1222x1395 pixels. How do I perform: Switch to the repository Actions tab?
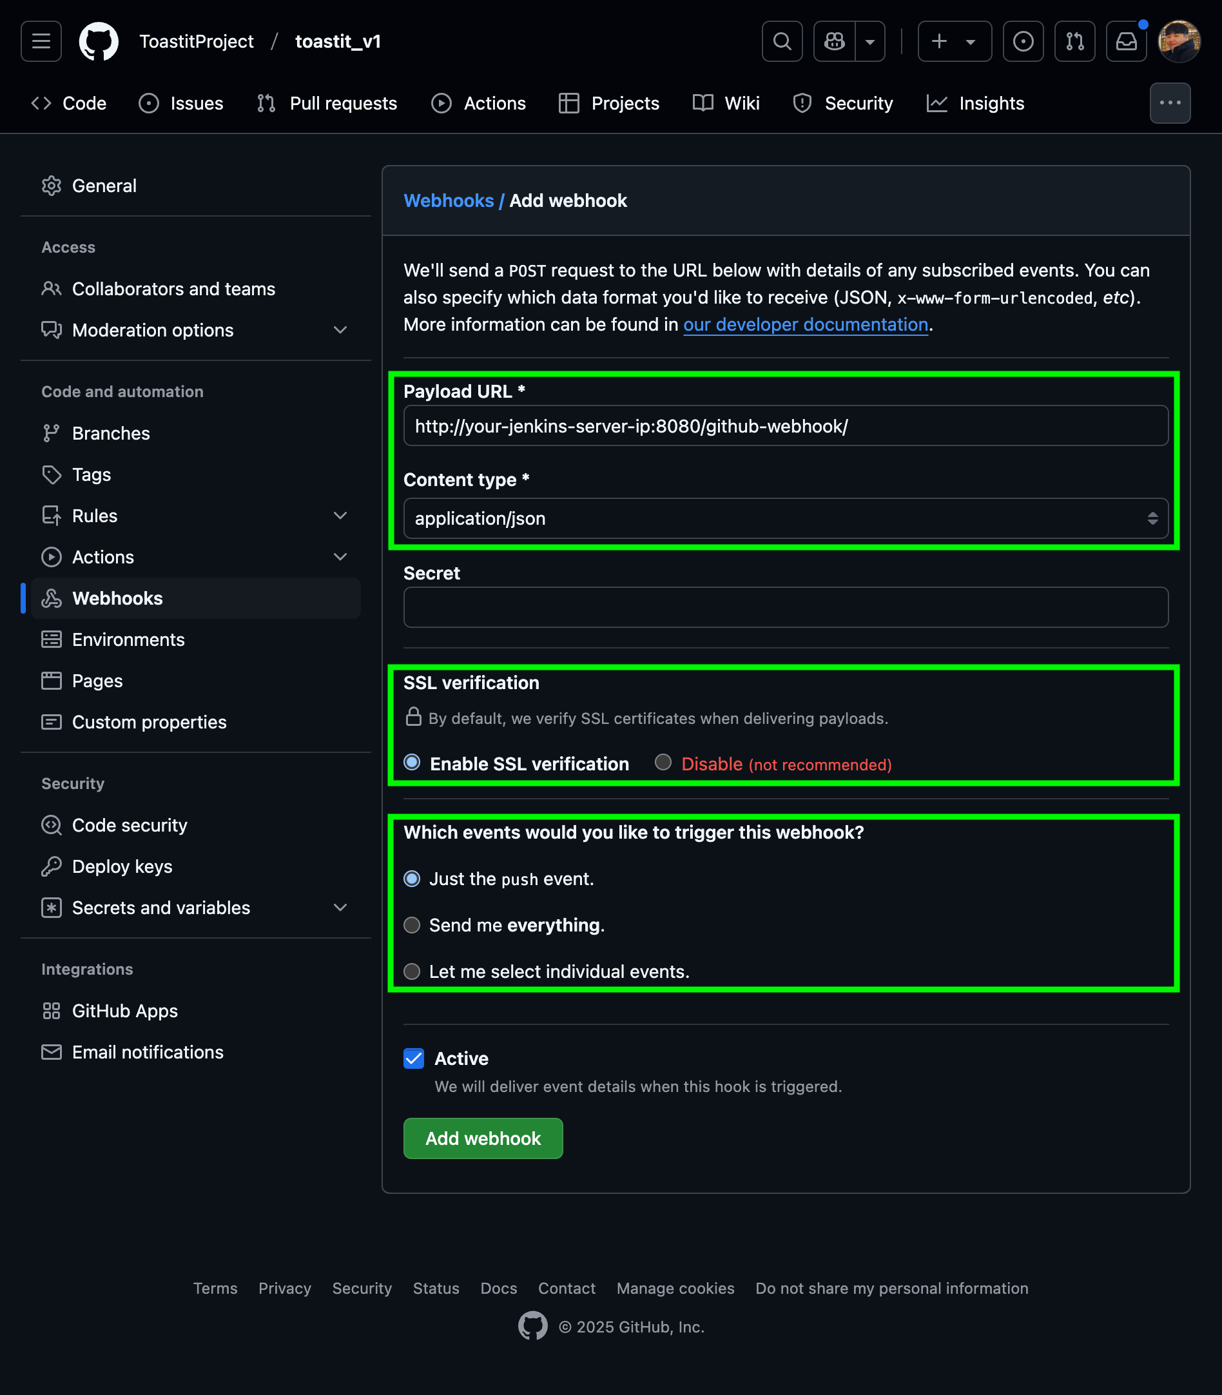479,103
